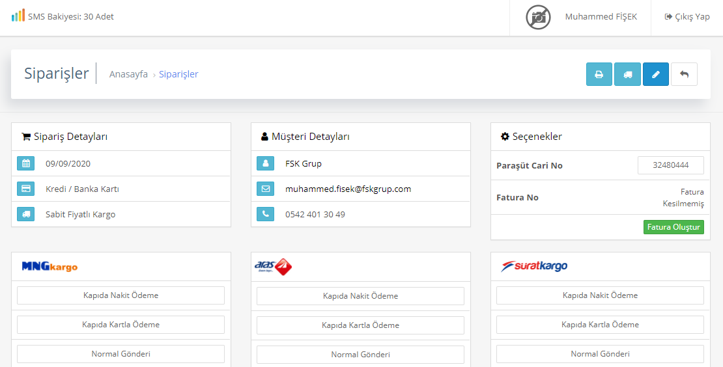This screenshot has width=723, height=367.
Task: Choose Aras Kapıda Kartla Ödeme
Action: [x=361, y=325]
